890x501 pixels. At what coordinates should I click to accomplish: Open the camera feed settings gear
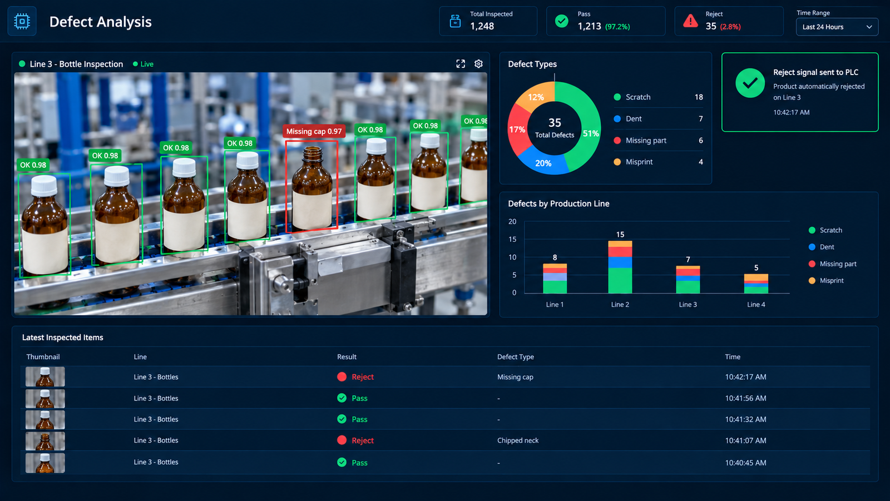[x=478, y=64]
